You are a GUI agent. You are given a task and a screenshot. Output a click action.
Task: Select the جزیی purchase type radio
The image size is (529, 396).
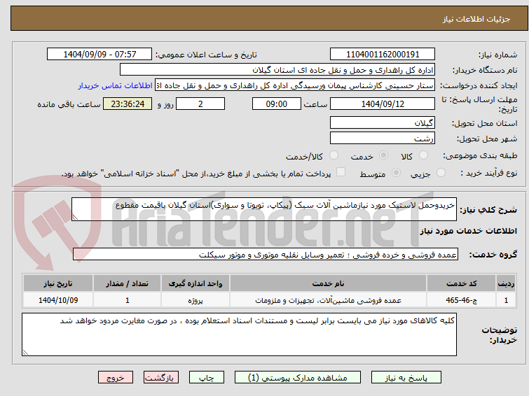[441, 173]
